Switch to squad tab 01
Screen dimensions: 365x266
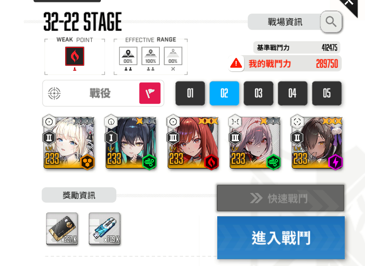coord(190,93)
